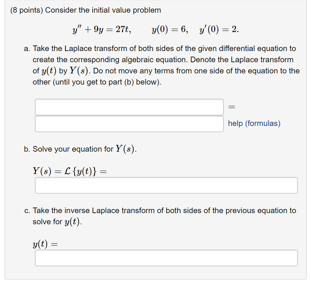Image resolution: width=311 pixels, height=285 pixels.
Task: Click the help link beside the lower answer box
Action: [x=254, y=123]
